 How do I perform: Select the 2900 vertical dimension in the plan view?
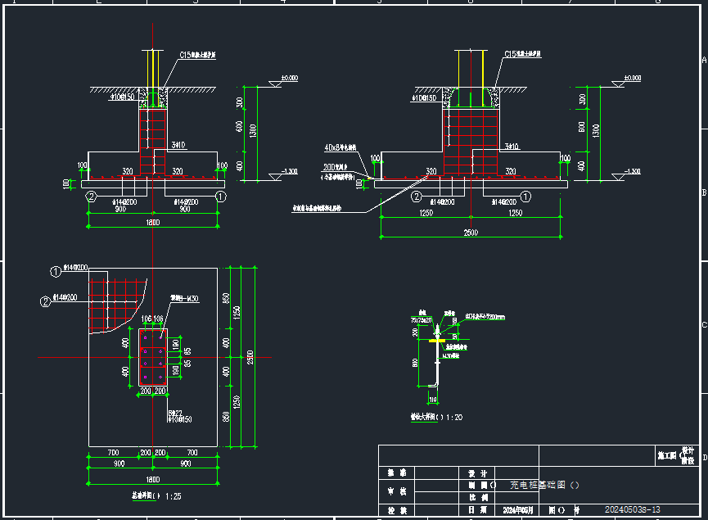[x=251, y=358]
